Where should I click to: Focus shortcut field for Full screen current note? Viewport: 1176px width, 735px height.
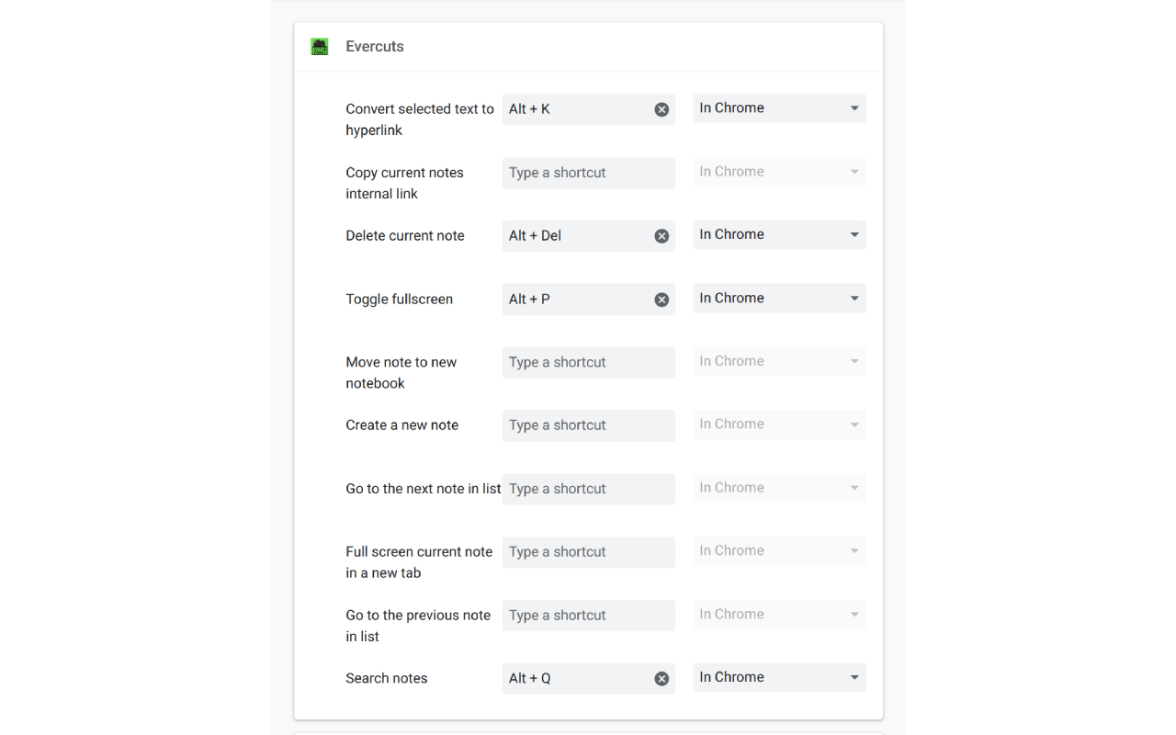tap(588, 552)
